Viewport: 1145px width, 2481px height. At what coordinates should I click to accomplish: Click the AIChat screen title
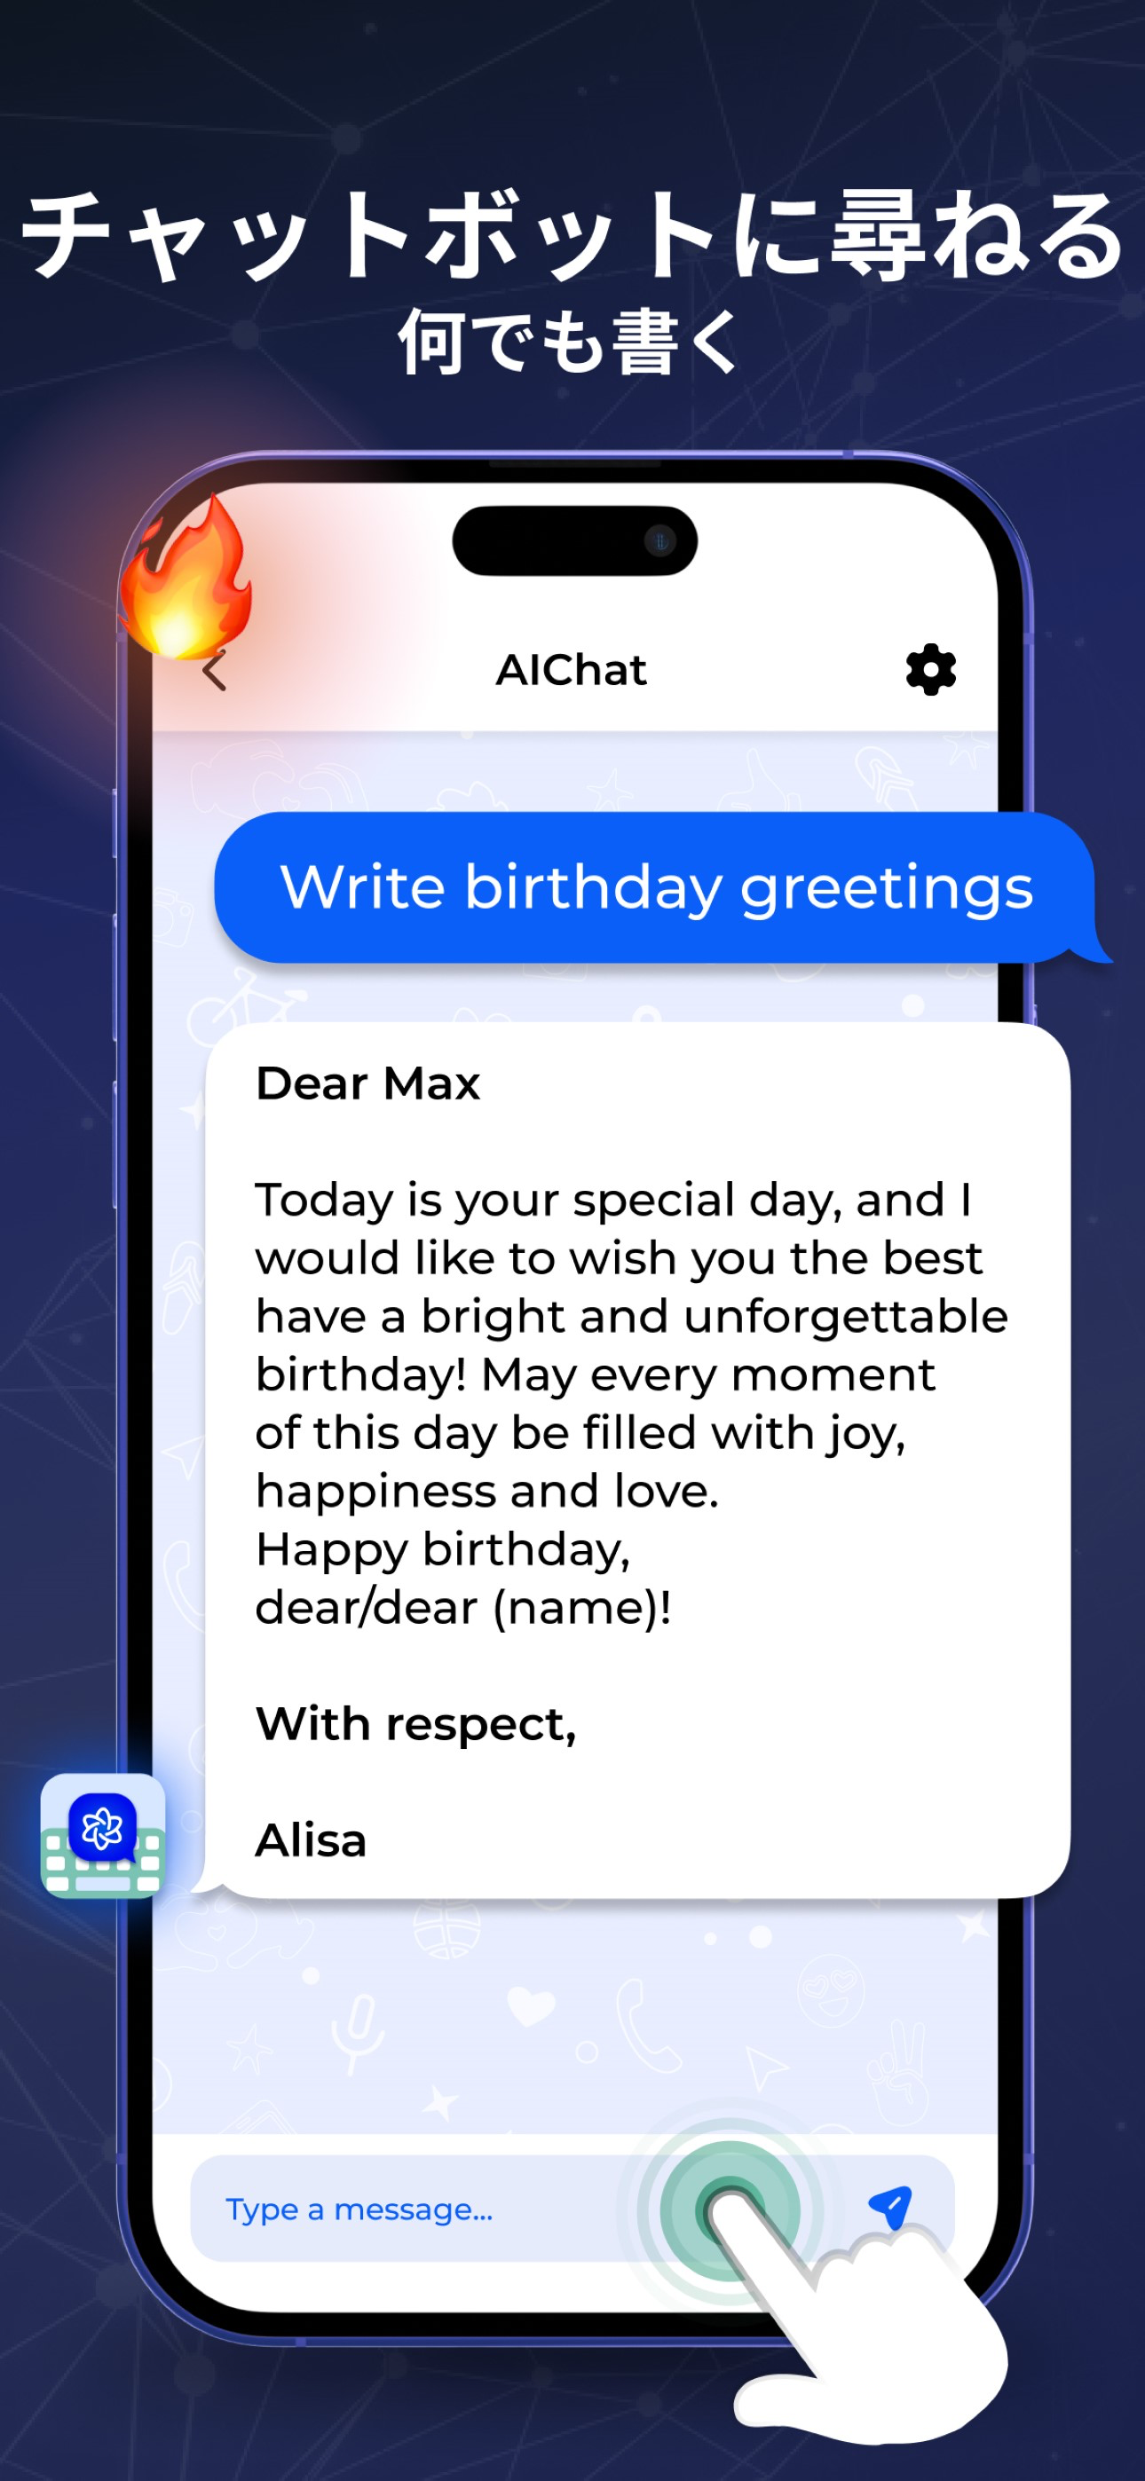click(x=571, y=670)
